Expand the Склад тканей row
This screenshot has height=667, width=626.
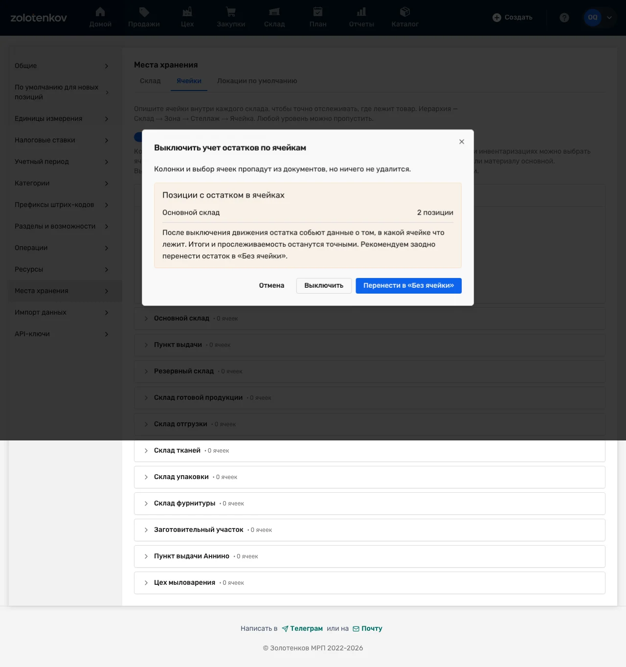(369, 451)
